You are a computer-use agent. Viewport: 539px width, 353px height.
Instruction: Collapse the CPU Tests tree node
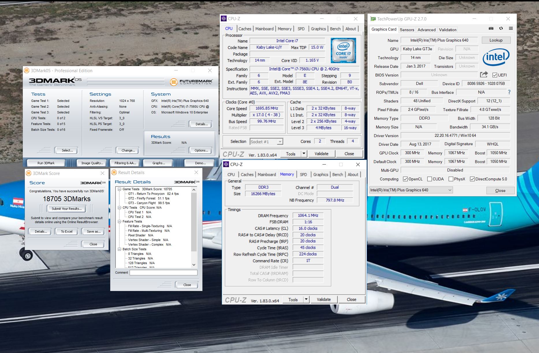pos(120,208)
